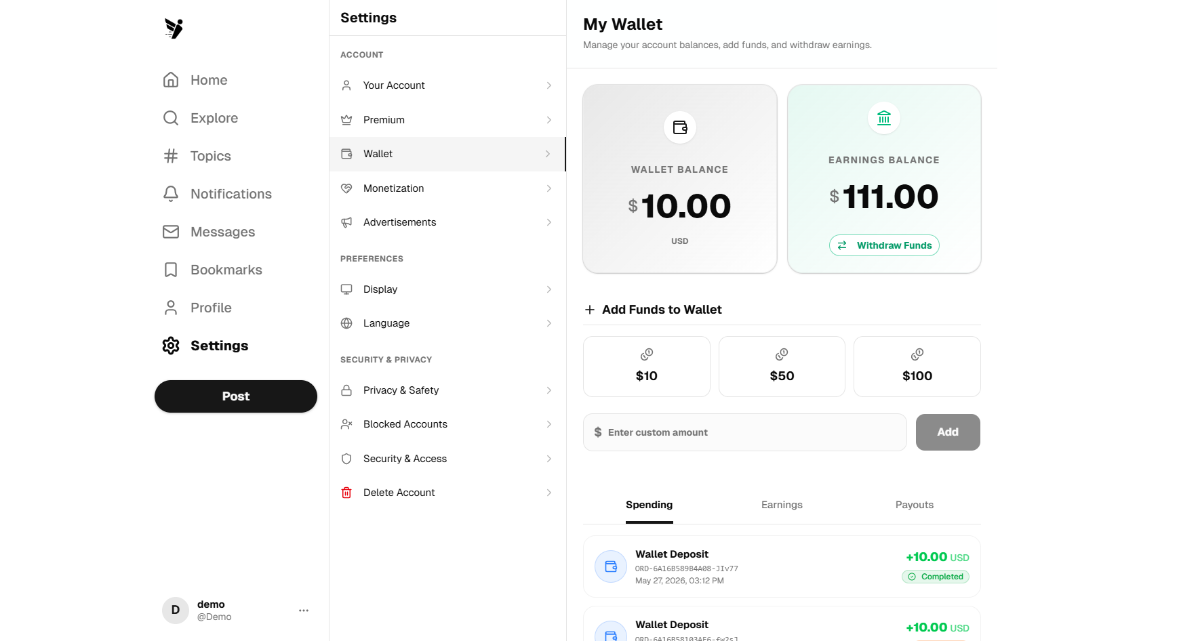The height and width of the screenshot is (641, 1179).
Task: Switch to the Payouts tab
Action: tap(915, 505)
